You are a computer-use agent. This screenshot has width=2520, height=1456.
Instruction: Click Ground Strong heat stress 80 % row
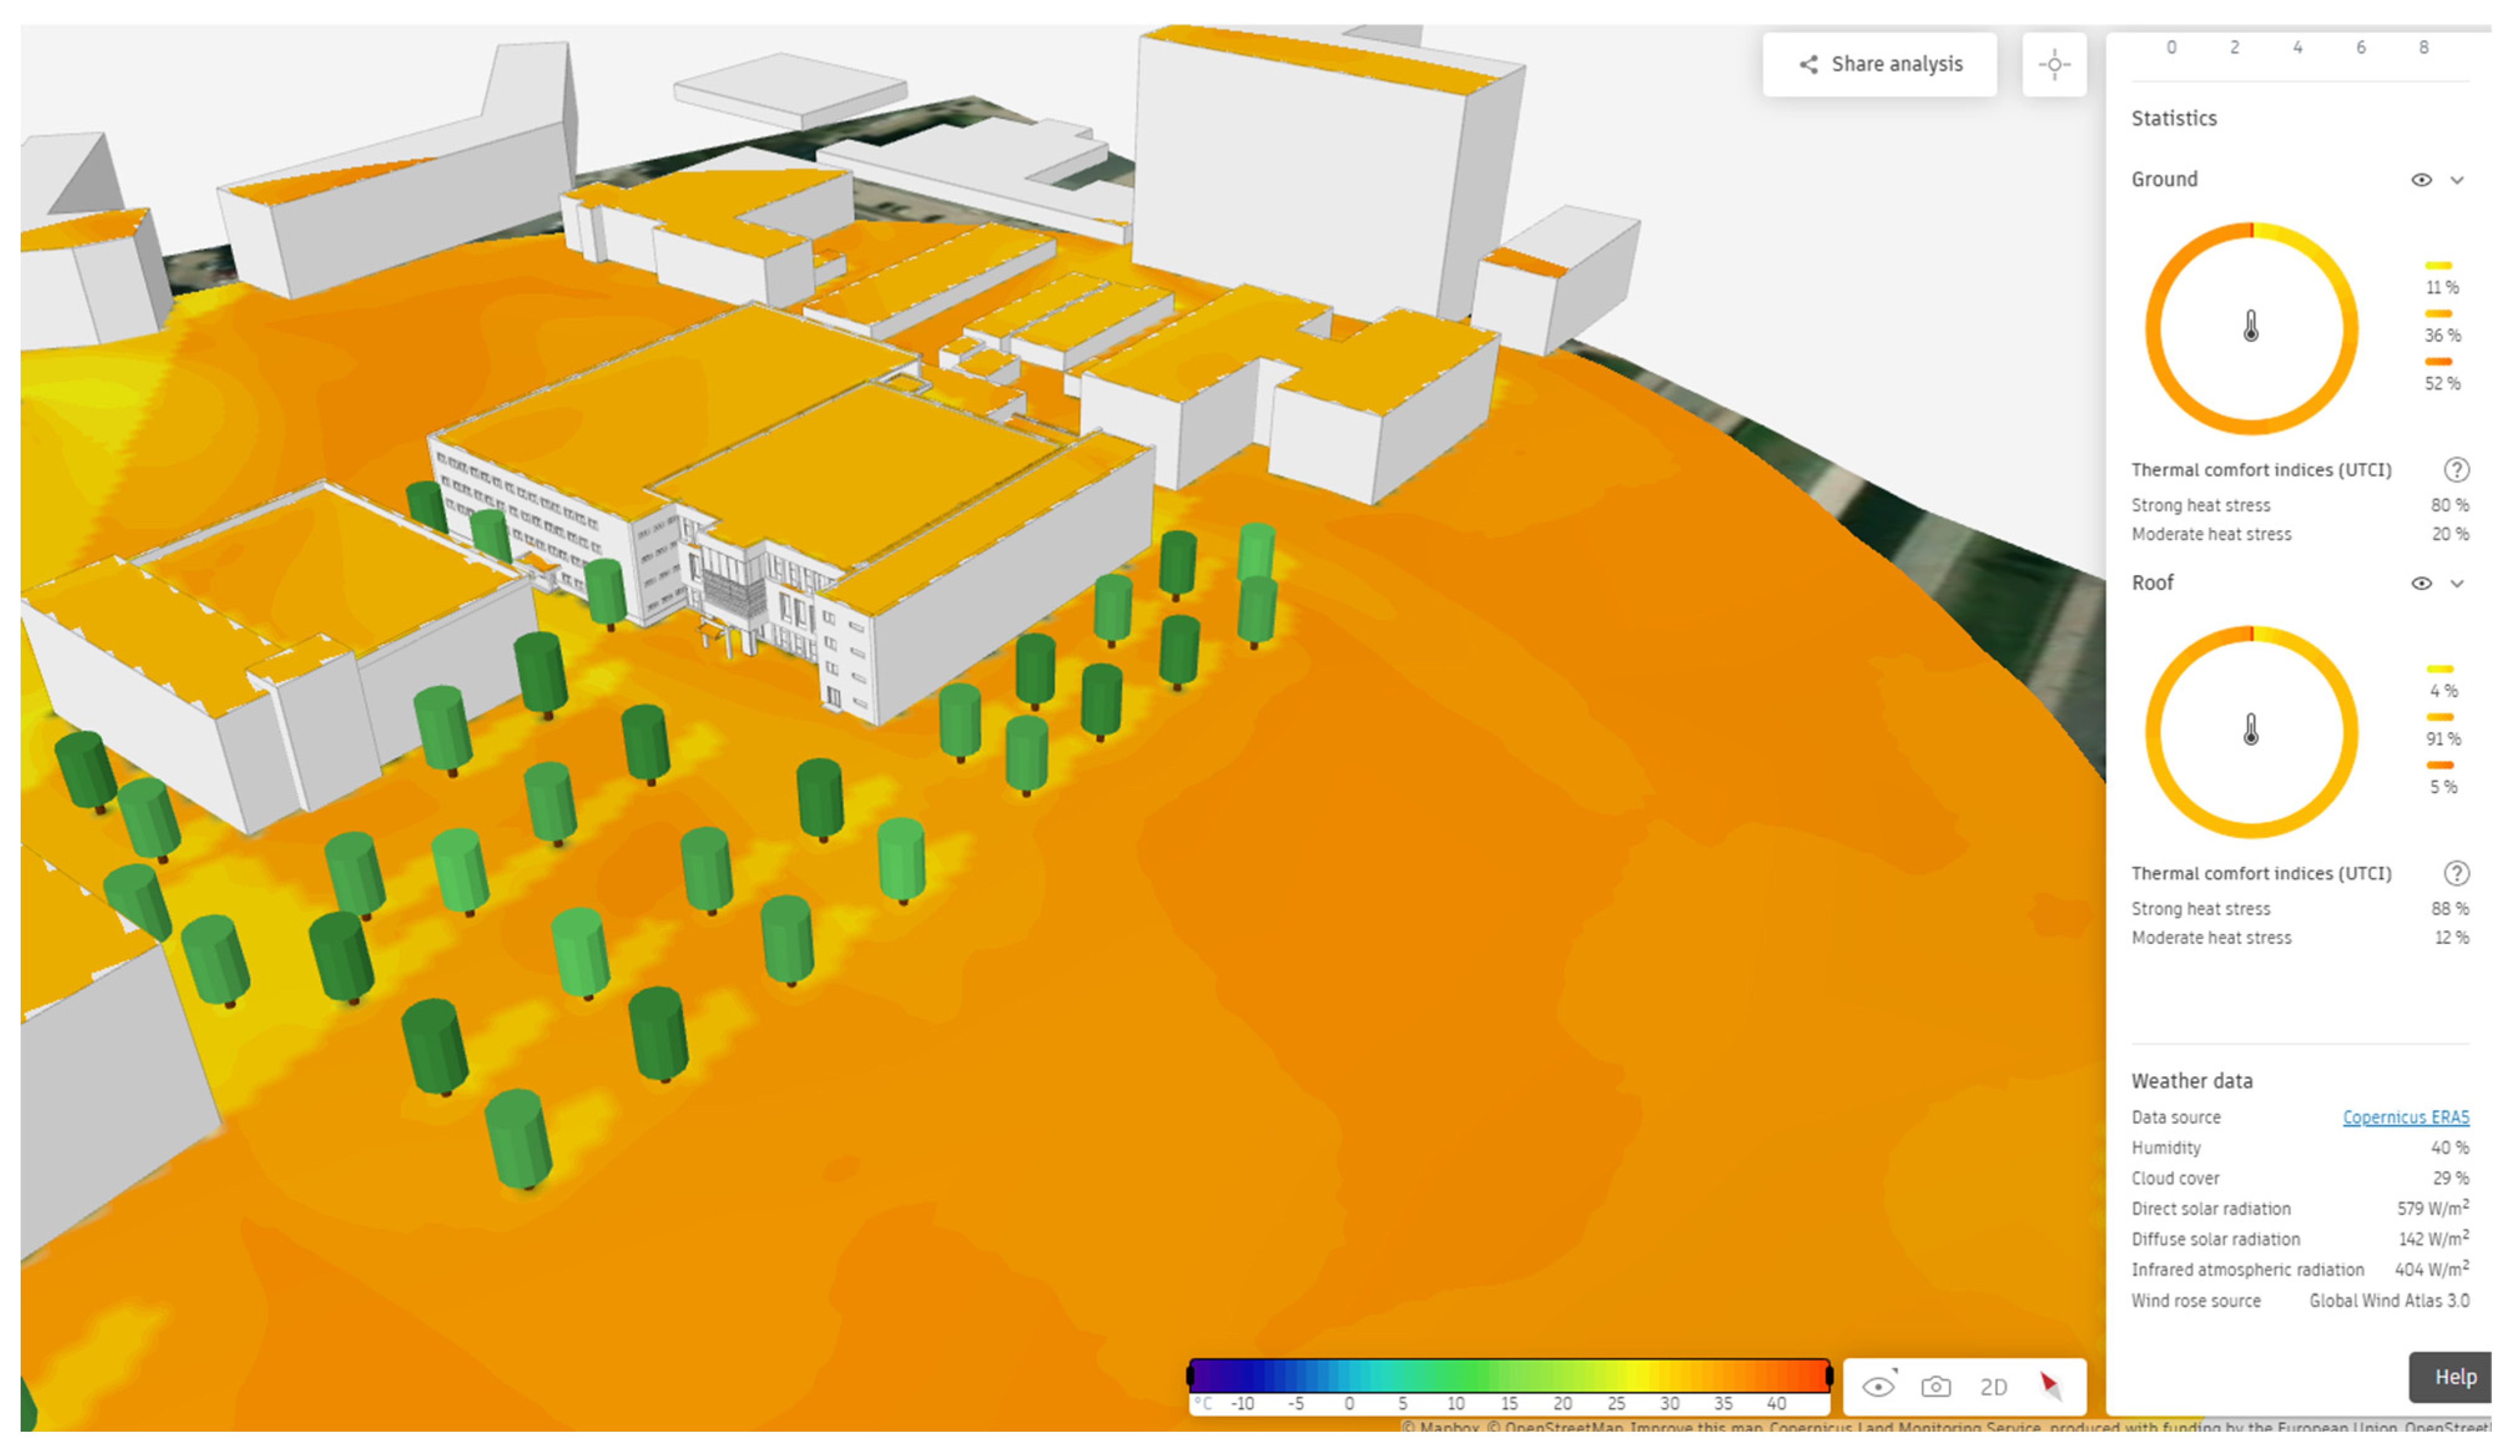coord(2299,506)
